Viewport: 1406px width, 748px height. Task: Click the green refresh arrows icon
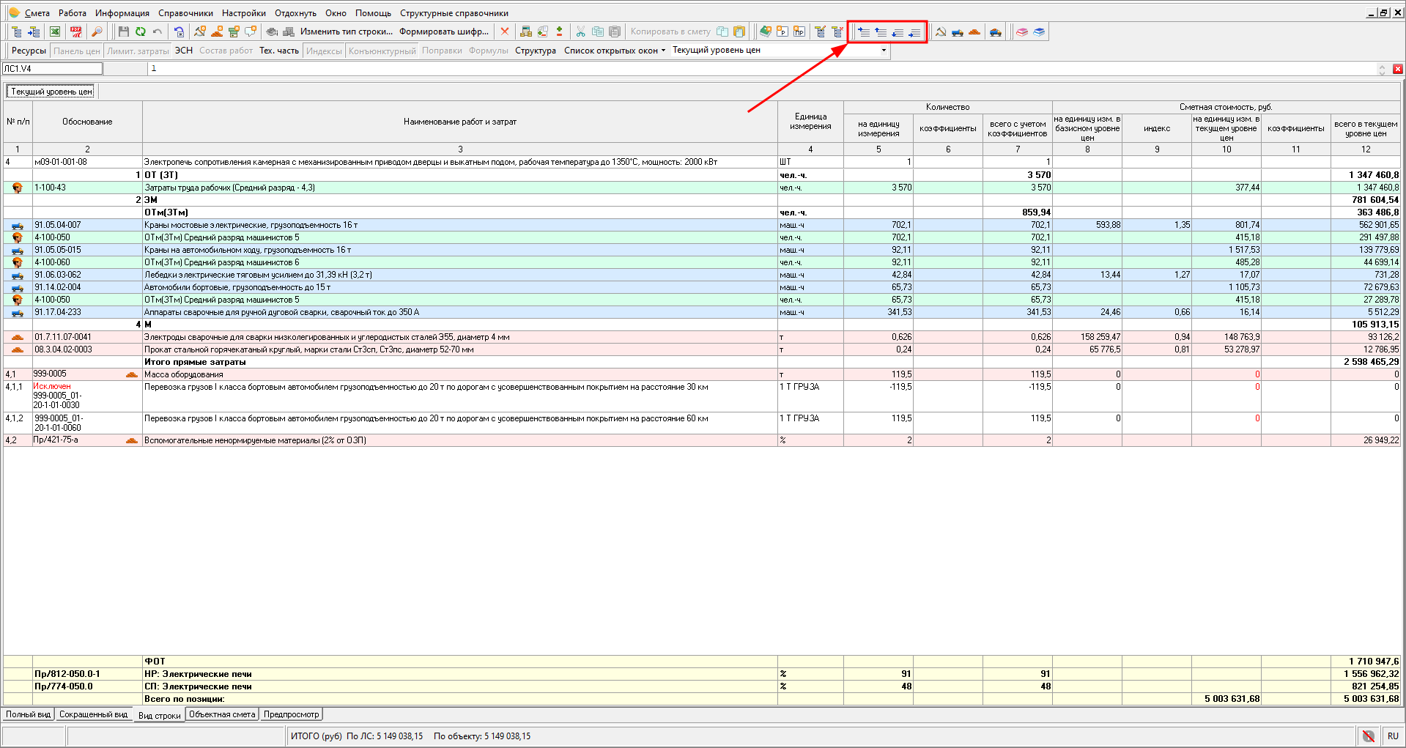140,32
